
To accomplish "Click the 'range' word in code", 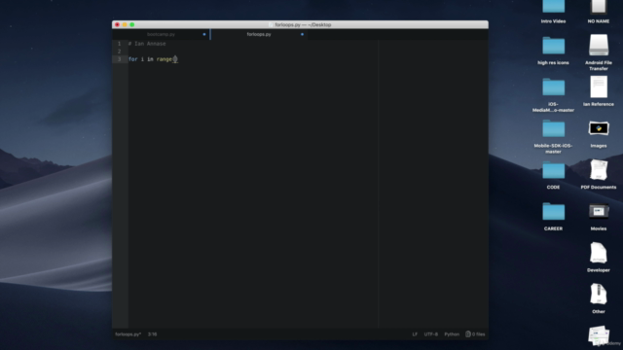I will point(165,59).
